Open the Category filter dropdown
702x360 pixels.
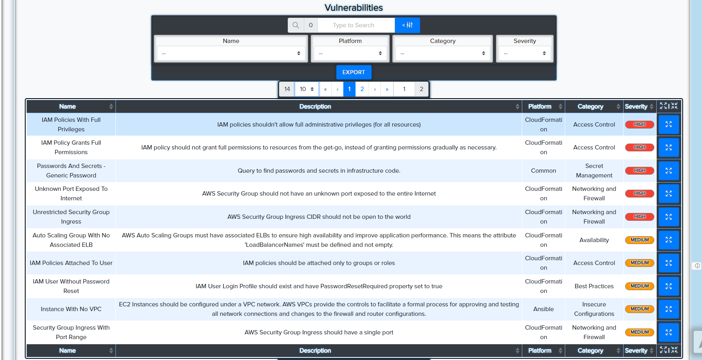(443, 54)
